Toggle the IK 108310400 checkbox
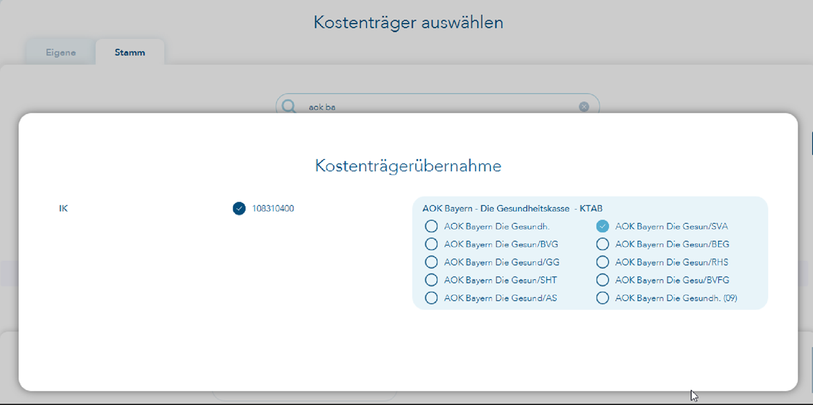This screenshot has height=405, width=813. click(x=239, y=209)
